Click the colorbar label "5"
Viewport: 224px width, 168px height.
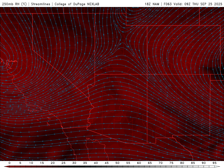[20, 163]
